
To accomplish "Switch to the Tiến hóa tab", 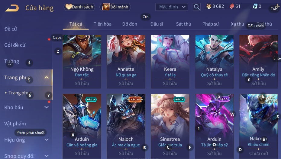I will (x=102, y=24).
